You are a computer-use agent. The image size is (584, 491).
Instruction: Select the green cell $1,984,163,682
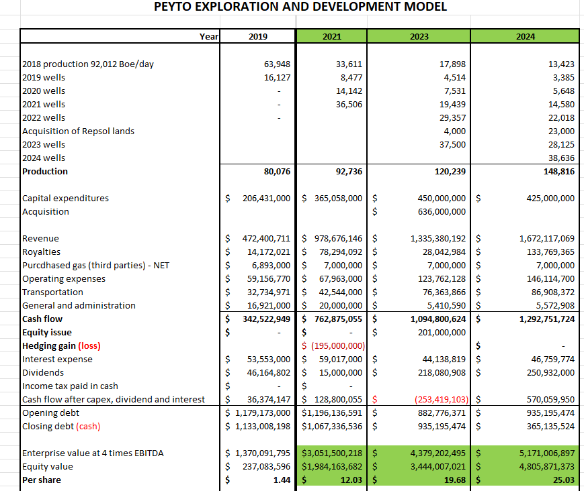(x=332, y=466)
